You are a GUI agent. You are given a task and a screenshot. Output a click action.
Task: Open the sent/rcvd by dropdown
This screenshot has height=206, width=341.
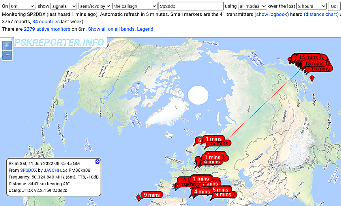tap(95, 6)
